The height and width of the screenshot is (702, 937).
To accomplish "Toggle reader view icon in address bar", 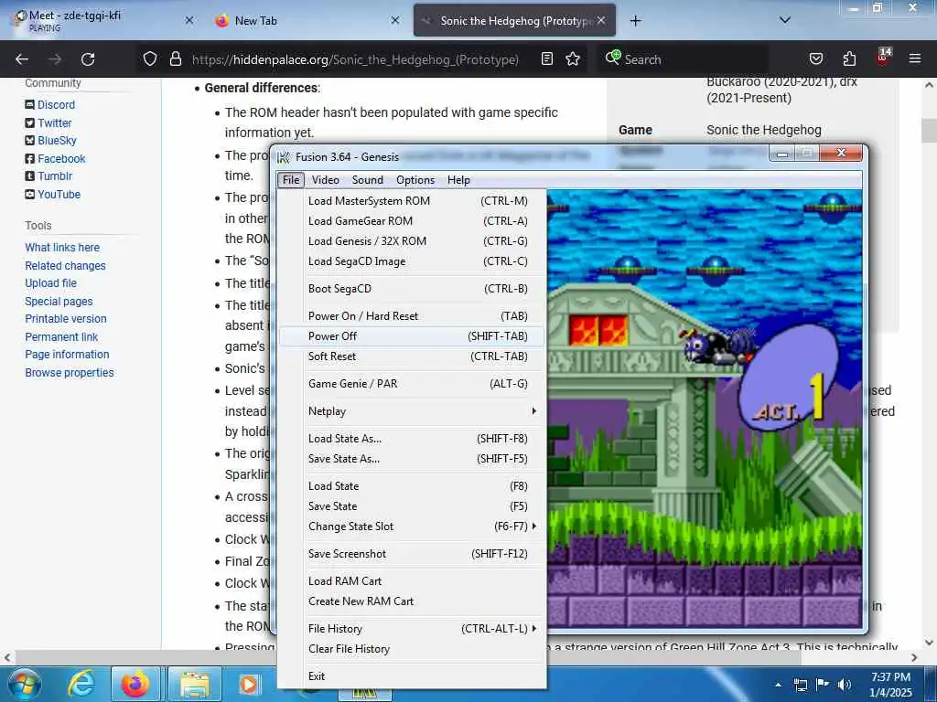I will (547, 58).
